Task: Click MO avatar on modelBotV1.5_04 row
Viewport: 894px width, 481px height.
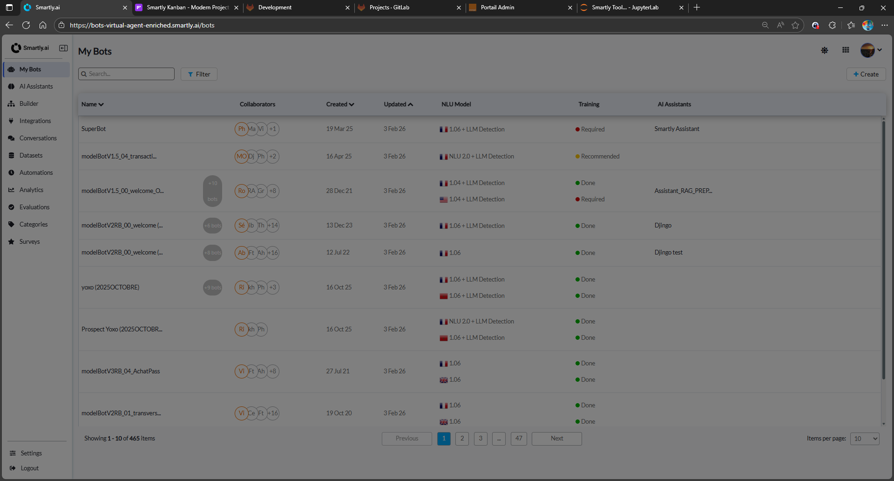Action: tap(241, 157)
